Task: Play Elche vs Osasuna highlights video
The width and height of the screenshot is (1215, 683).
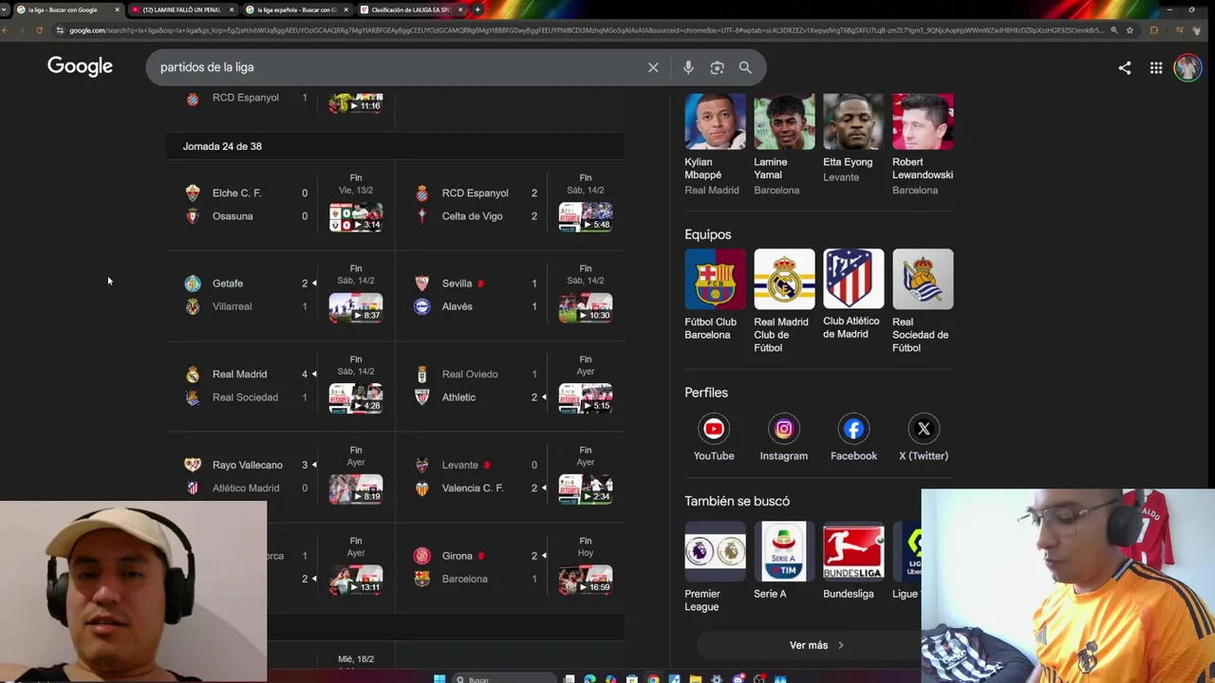Action: pos(356,216)
